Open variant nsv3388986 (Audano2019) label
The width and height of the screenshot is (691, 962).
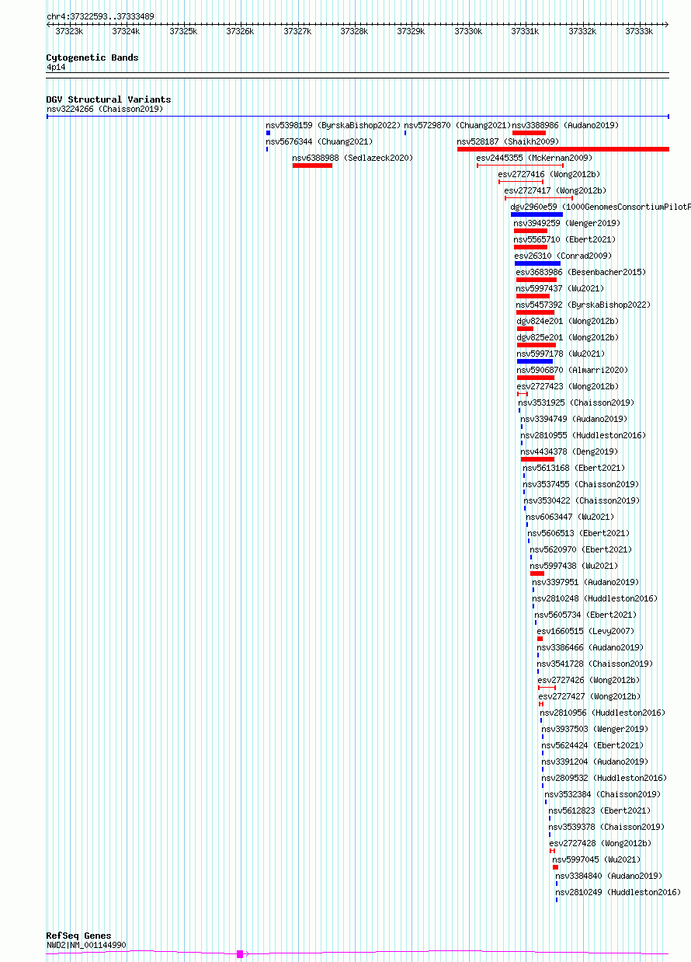(566, 125)
